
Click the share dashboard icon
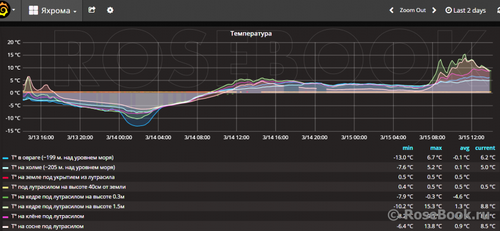pyautogui.click(x=92, y=10)
